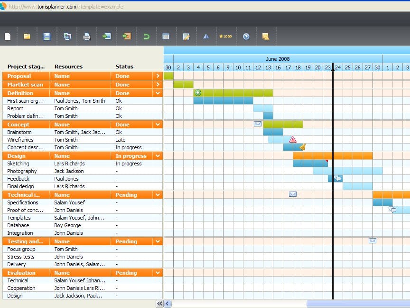Expand the Proposal status chevron
Viewport: 410px width, 308px height.
[158, 77]
